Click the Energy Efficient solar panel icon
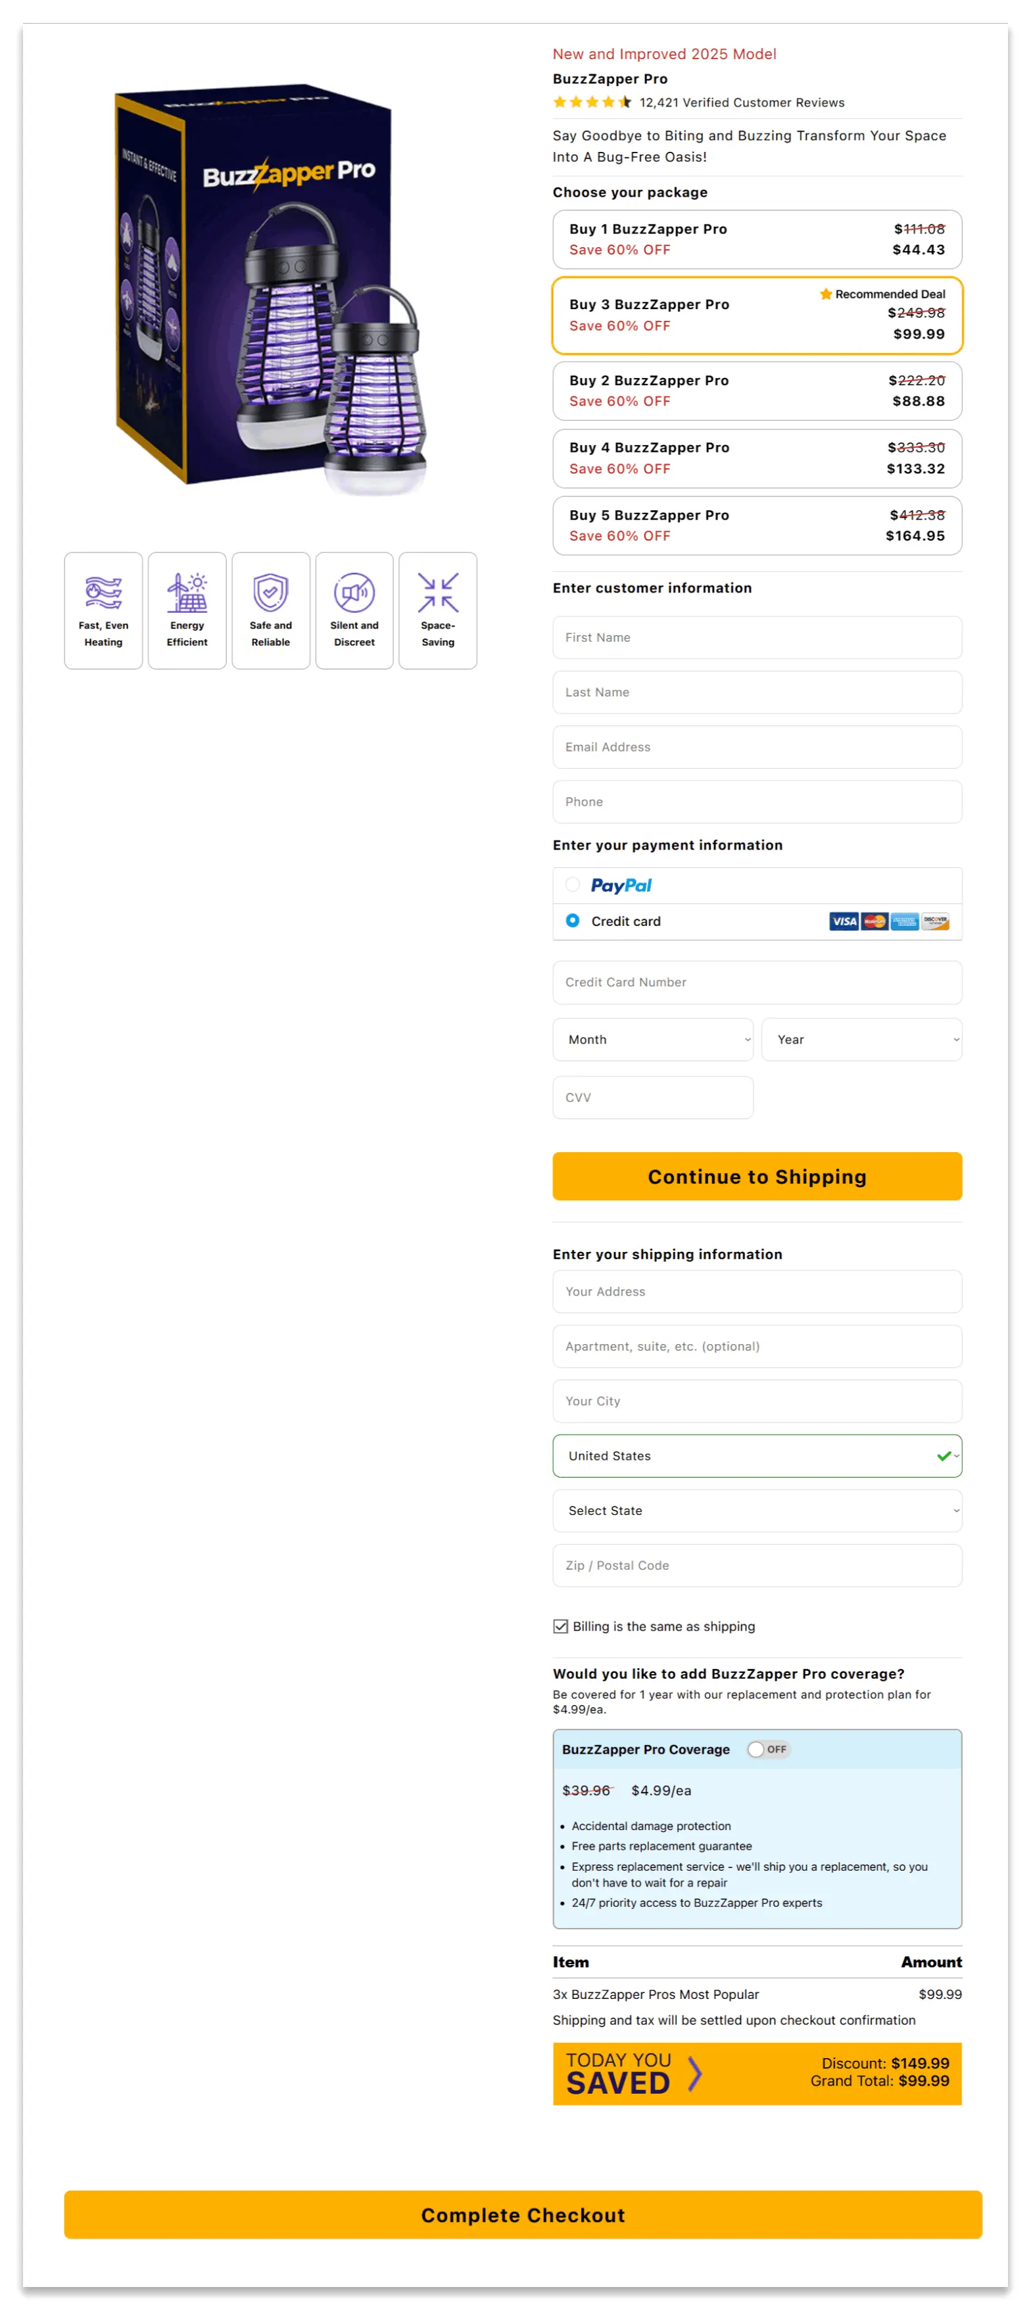1031x2310 pixels. pyautogui.click(x=187, y=592)
